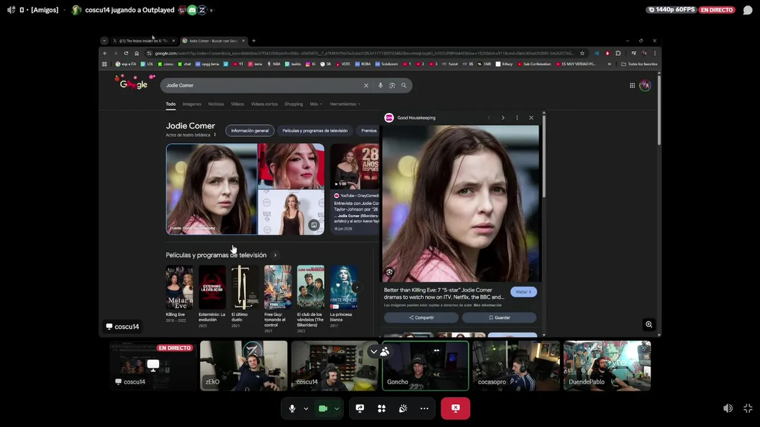Click the Google doodle logo
This screenshot has height=427, width=760.
[135, 83]
